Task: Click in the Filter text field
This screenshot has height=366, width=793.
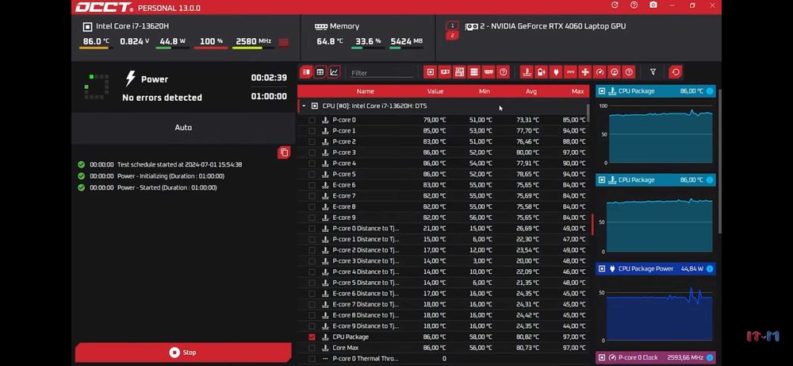Action: (x=382, y=73)
